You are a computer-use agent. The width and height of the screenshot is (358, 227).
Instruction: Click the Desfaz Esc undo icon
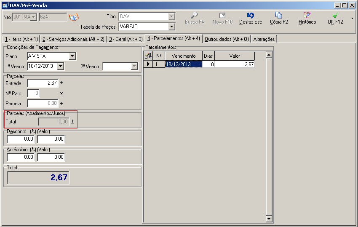click(251, 15)
